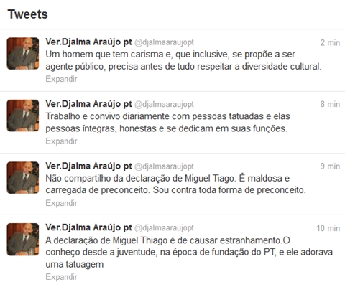345x287 pixels.
Task: Open the 2 min timestamp permalink
Action: point(330,42)
